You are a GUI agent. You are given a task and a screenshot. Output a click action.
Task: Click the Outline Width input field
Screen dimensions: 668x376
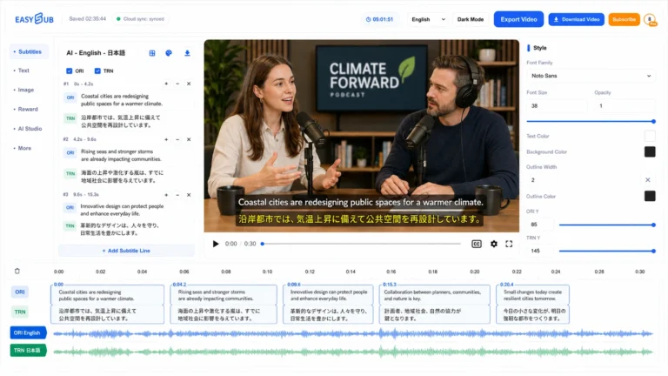pyautogui.click(x=584, y=180)
